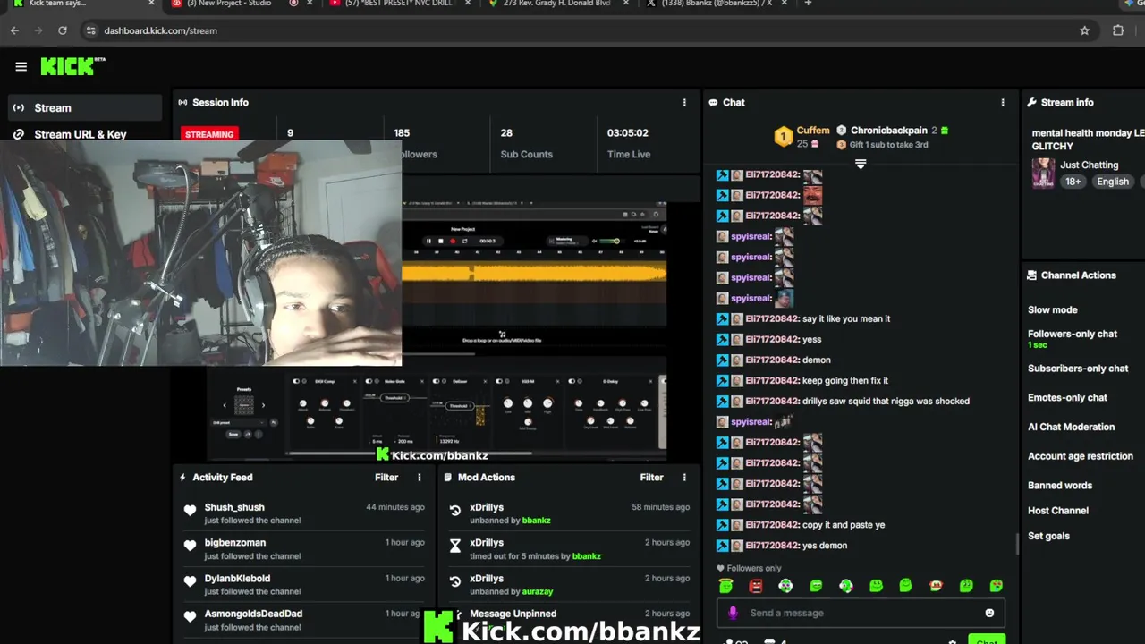The height and width of the screenshot is (644, 1145).
Task: Open Mod Actions Filter dropdown
Action: (652, 478)
